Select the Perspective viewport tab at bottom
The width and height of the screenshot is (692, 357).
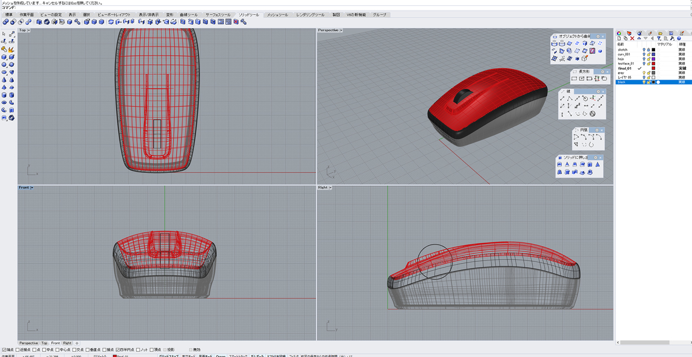click(28, 343)
